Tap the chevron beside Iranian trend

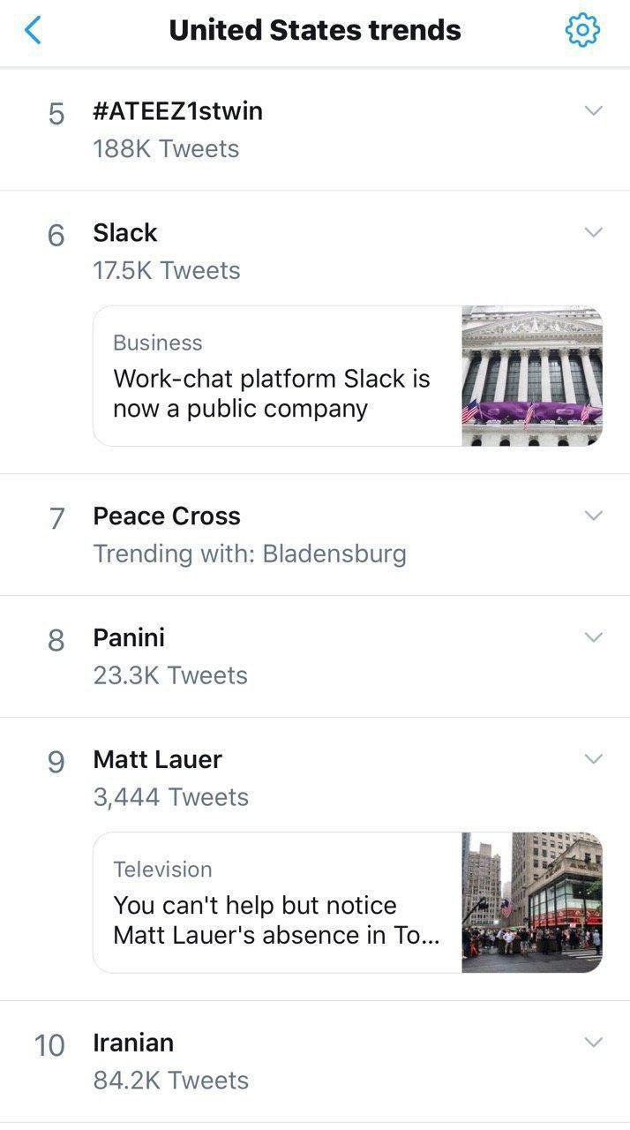click(x=593, y=1043)
